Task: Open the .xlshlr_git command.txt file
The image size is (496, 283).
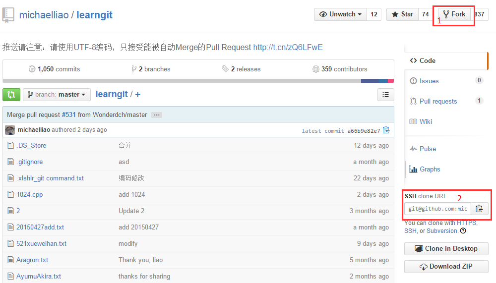Action: tap(50, 178)
